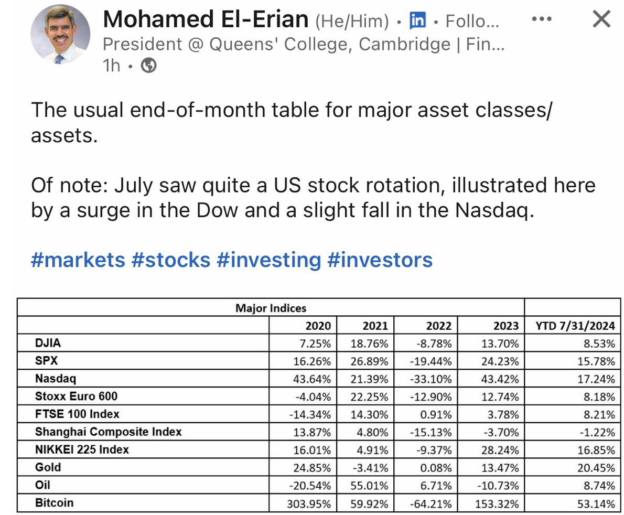Click the (He/Him) pronouns label
The image size is (624, 515).
point(352,22)
